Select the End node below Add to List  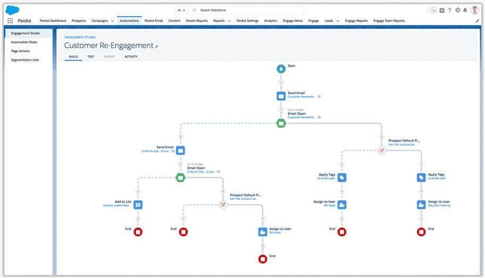pos(138,232)
